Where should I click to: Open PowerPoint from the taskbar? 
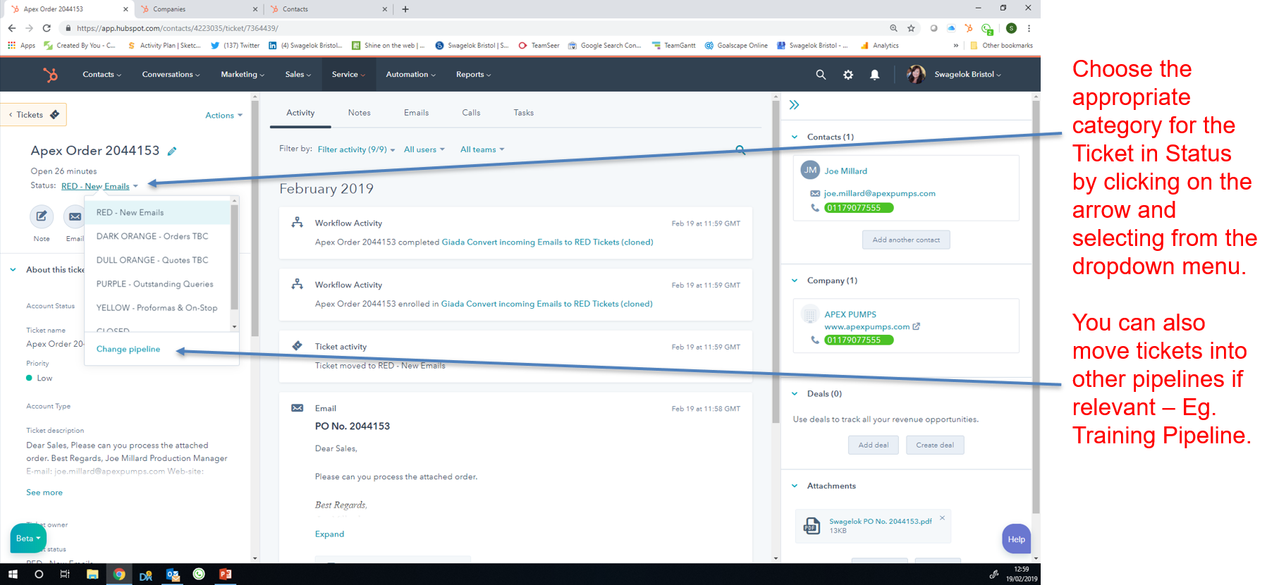click(x=226, y=574)
